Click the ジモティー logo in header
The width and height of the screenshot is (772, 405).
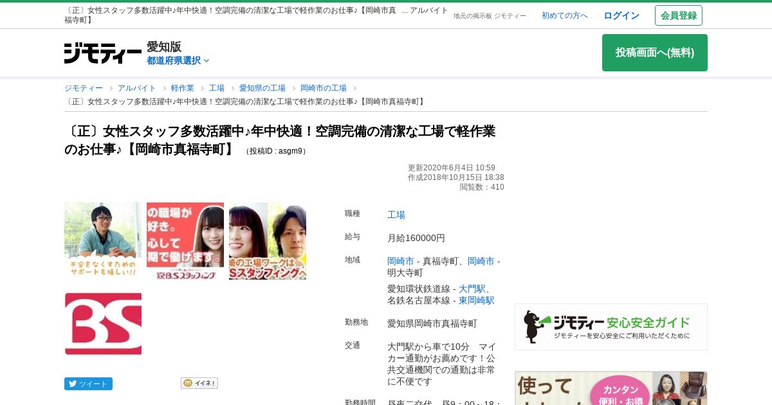coord(103,53)
